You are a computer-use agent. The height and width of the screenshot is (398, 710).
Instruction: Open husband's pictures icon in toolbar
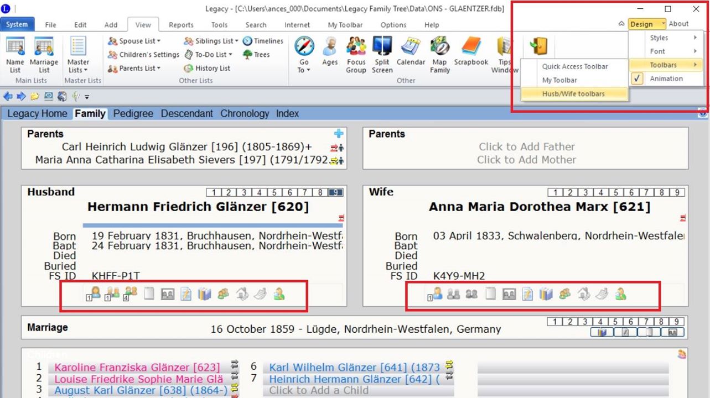coord(167,294)
